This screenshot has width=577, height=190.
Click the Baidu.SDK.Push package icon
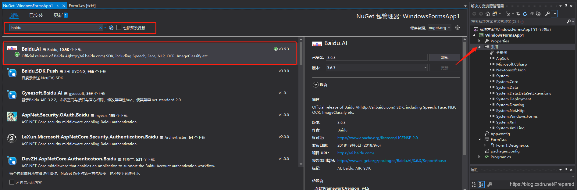tap(12, 73)
